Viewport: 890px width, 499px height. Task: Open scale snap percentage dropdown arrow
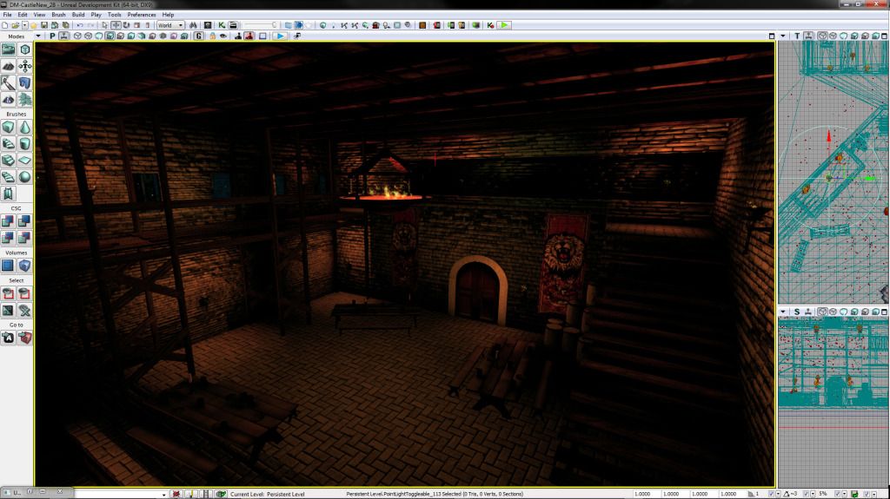(x=844, y=495)
